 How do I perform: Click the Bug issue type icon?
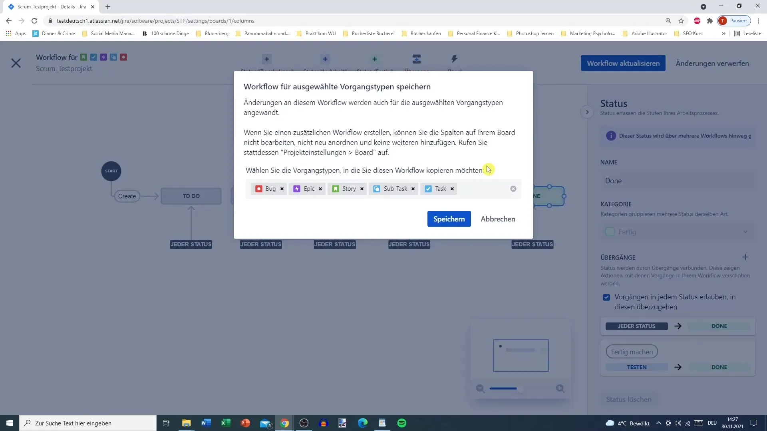(258, 188)
